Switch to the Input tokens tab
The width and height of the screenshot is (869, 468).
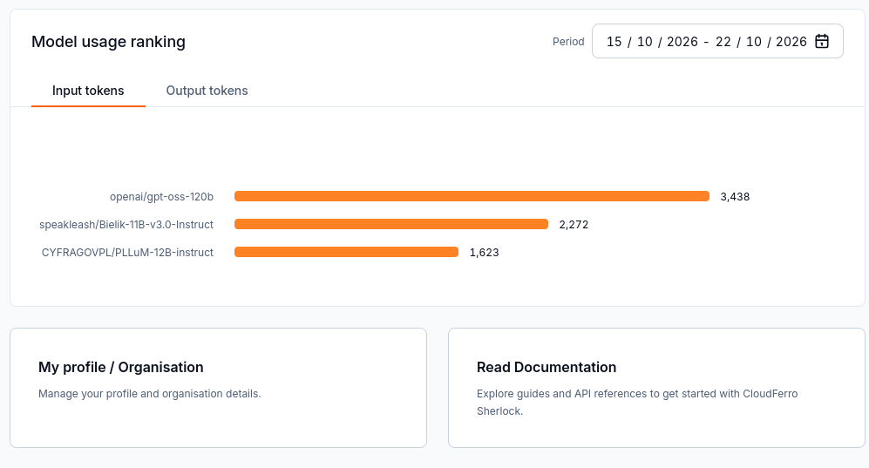point(88,91)
